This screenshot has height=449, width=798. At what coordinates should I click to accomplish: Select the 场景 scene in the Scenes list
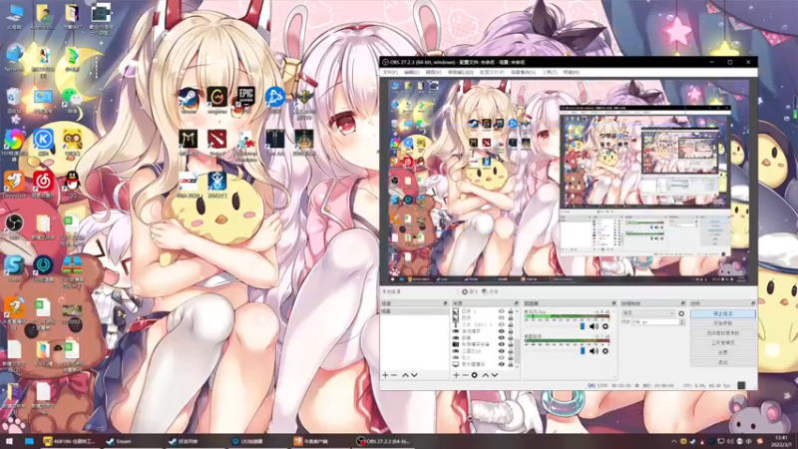point(415,311)
